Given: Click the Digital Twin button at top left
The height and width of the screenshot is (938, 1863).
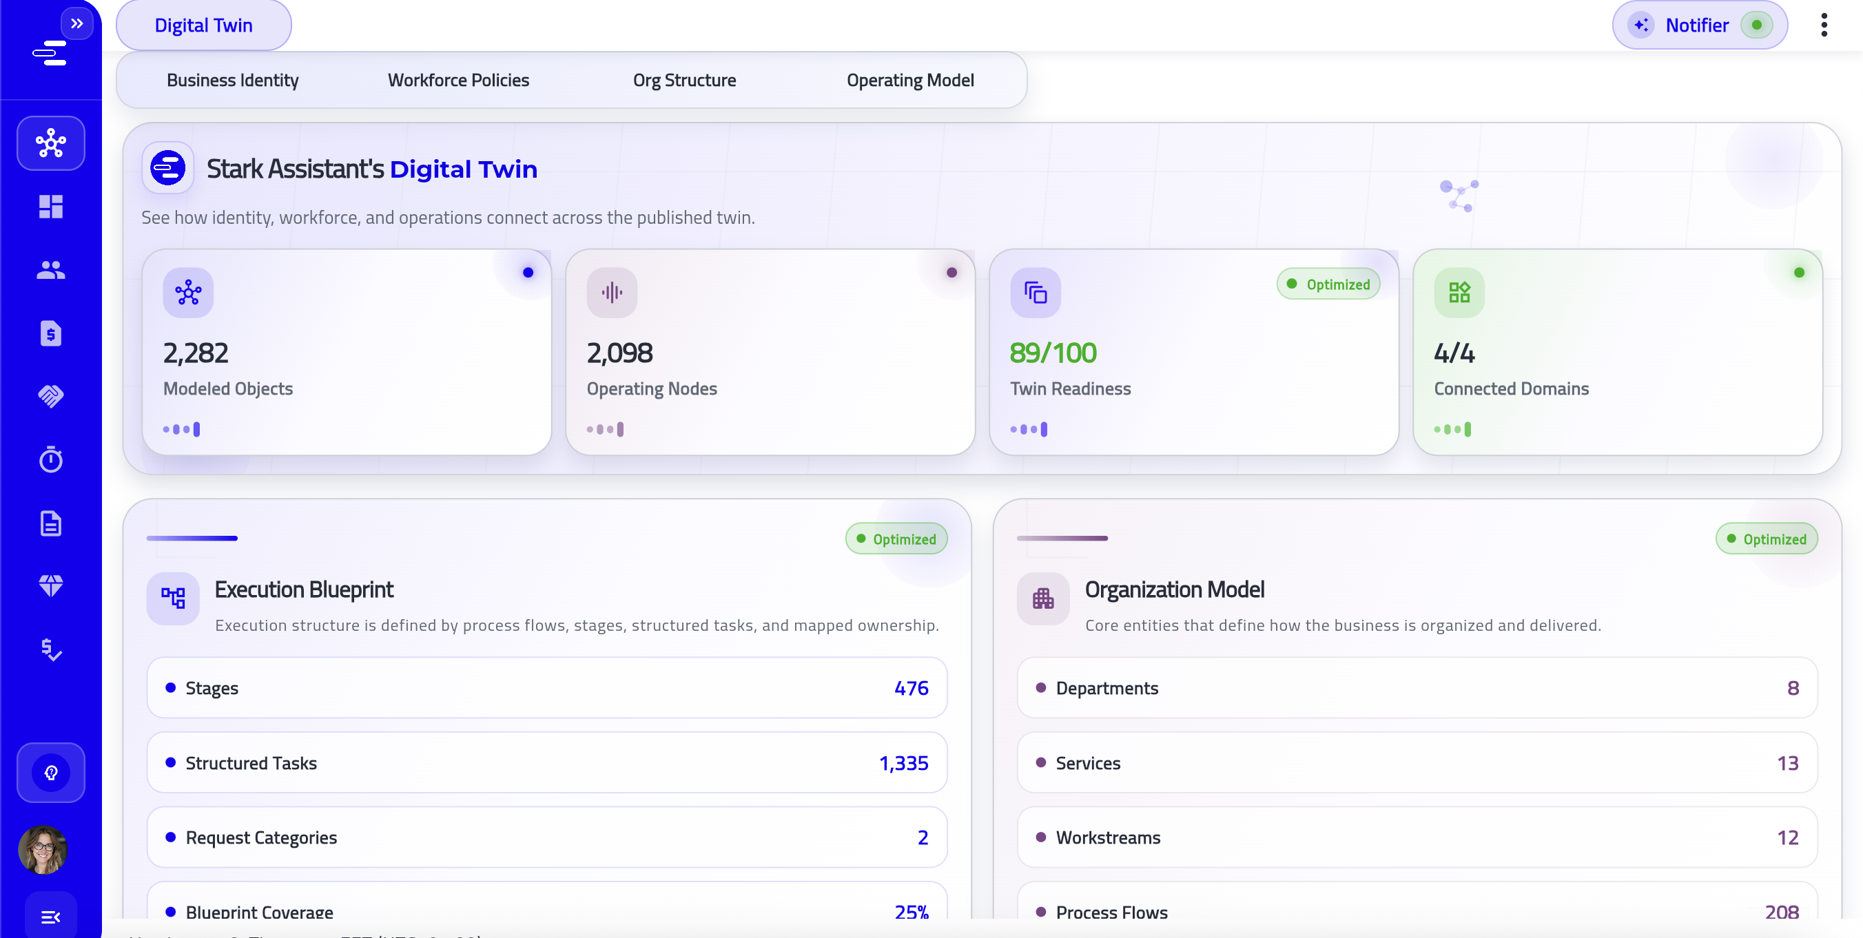Looking at the screenshot, I should click(x=203, y=25).
